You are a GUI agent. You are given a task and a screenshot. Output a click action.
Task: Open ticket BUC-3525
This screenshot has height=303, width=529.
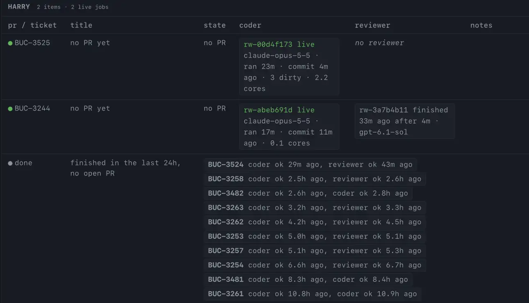pyautogui.click(x=32, y=43)
